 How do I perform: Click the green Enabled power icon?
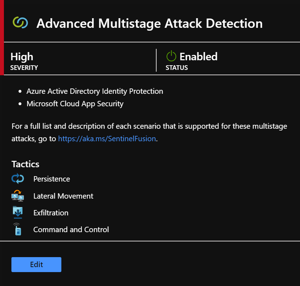[171, 56]
